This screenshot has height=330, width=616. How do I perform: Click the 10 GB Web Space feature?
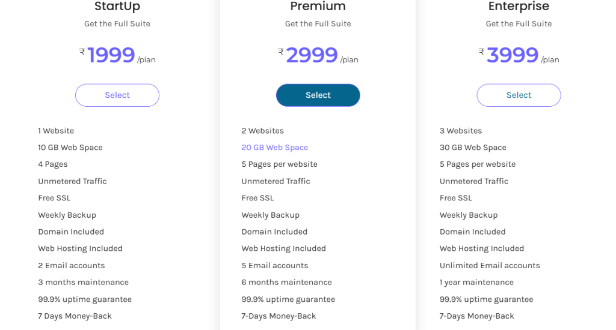coord(70,148)
